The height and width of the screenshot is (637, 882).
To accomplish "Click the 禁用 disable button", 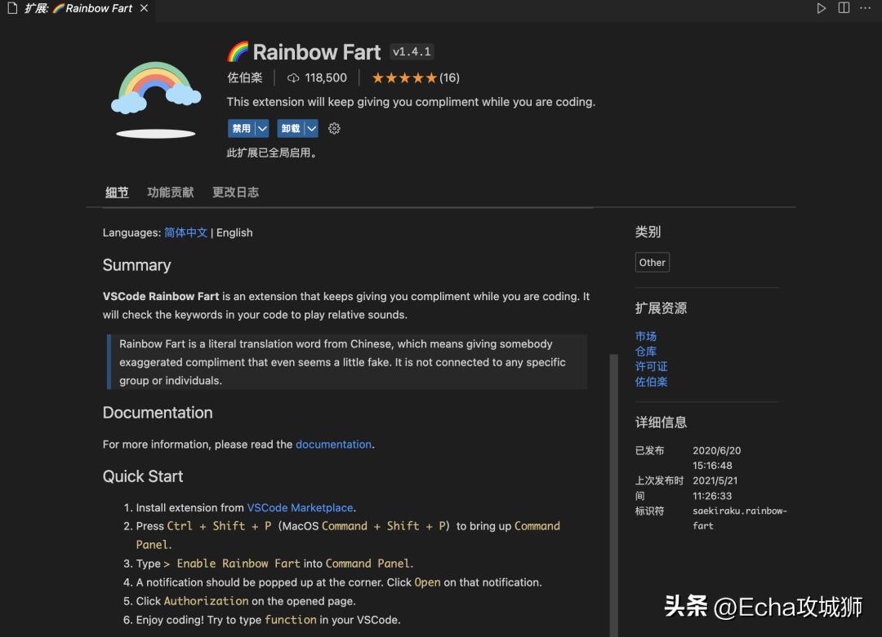I will (x=241, y=129).
